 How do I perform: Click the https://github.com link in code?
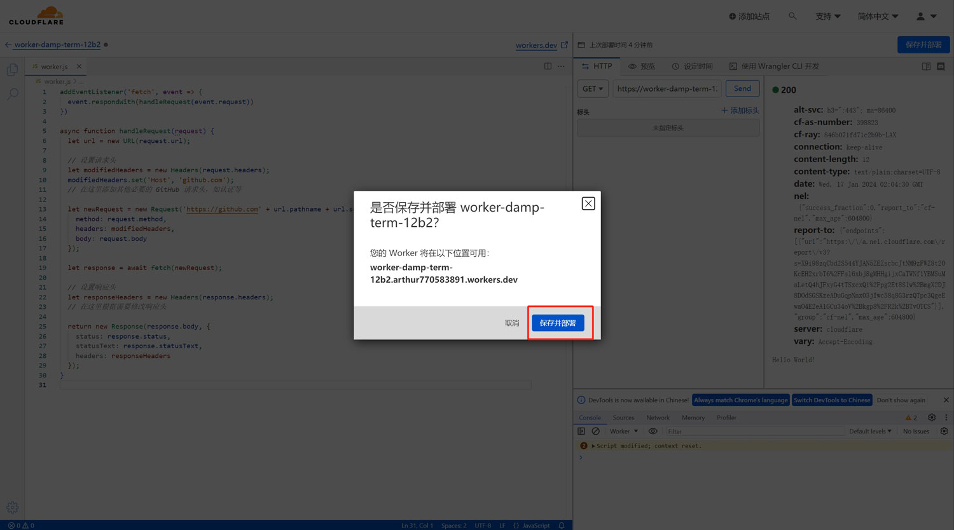[222, 209]
